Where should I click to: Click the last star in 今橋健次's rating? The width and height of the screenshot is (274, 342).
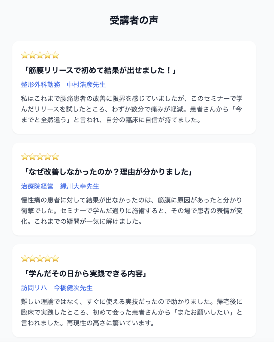[55, 259]
